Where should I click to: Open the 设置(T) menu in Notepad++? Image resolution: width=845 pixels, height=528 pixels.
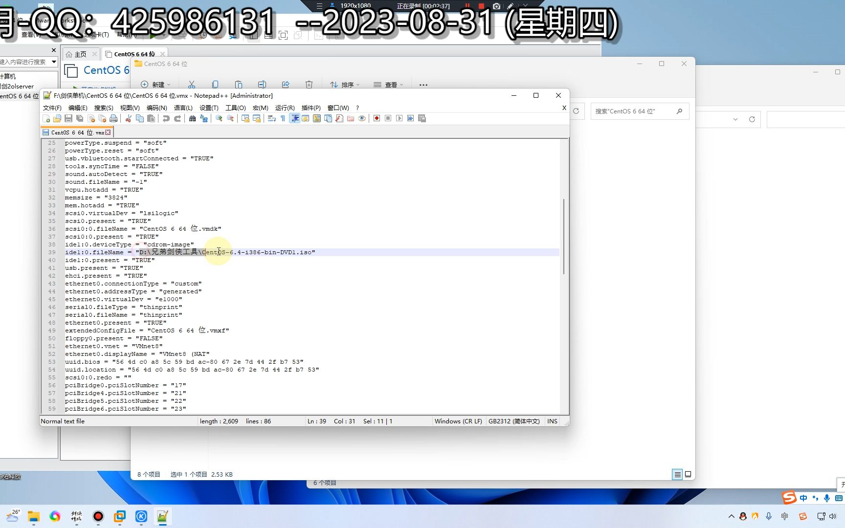[209, 108]
